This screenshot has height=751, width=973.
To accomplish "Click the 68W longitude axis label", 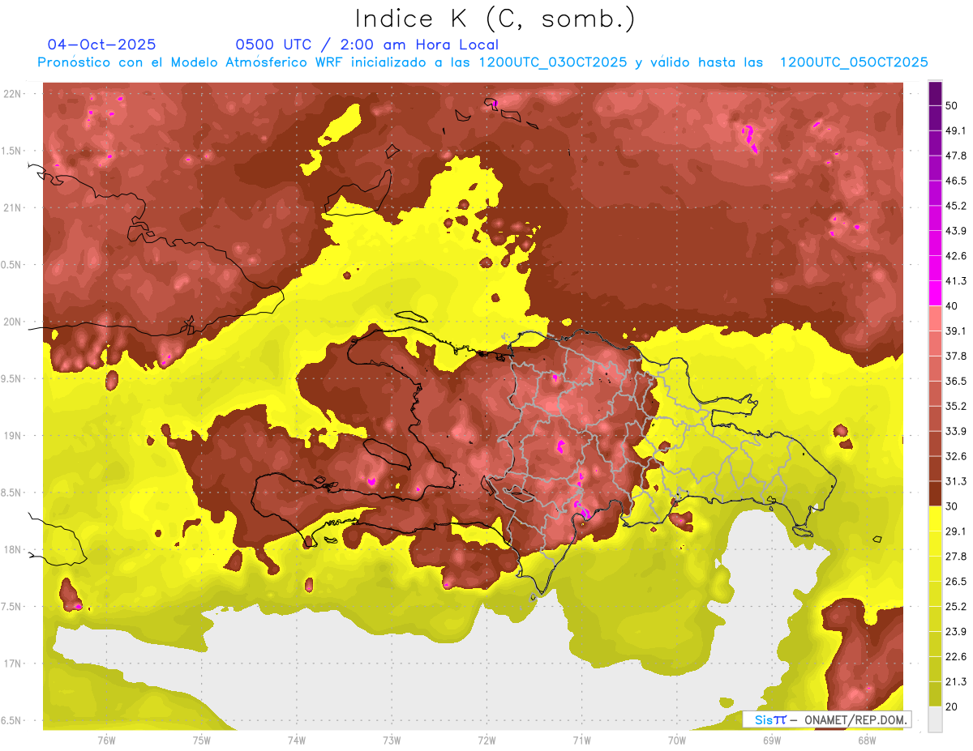I will 866,740.
